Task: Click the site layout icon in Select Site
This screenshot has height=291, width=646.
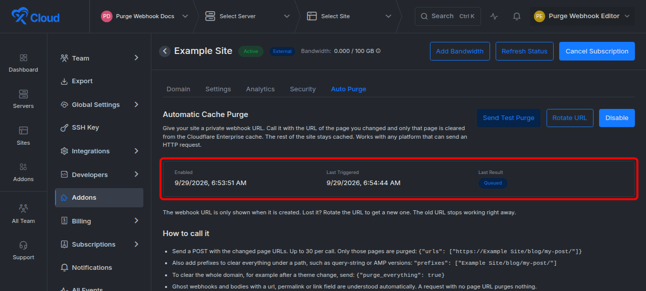Action: point(312,16)
